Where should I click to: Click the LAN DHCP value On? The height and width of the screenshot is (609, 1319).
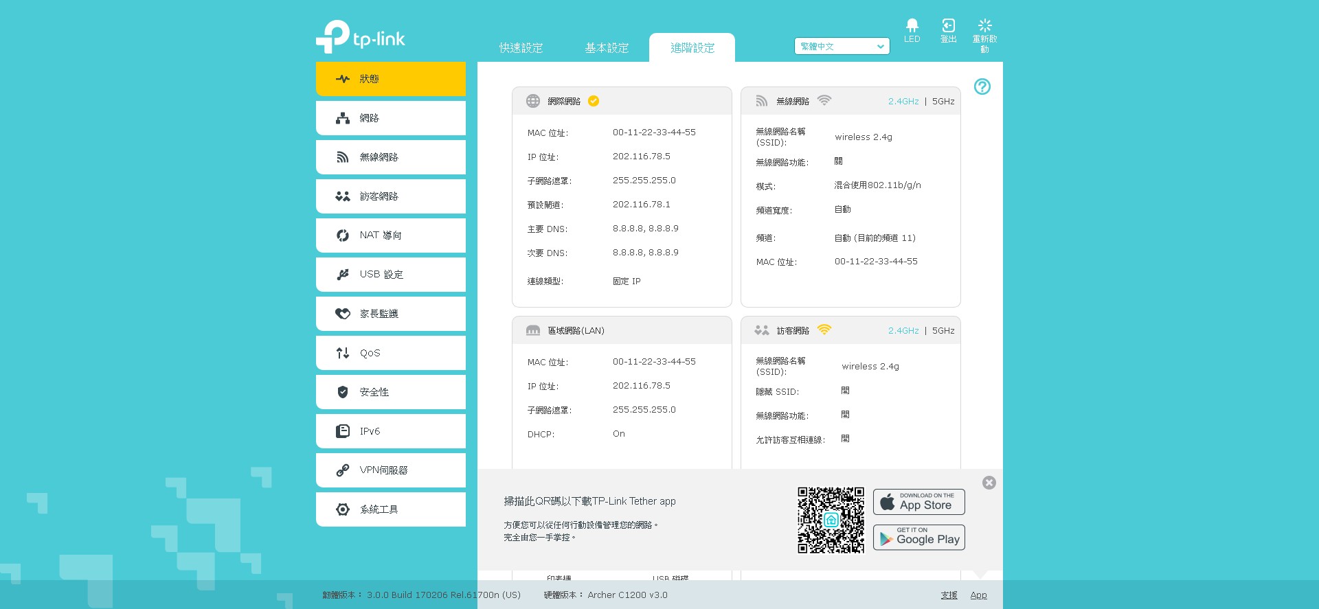(x=619, y=434)
